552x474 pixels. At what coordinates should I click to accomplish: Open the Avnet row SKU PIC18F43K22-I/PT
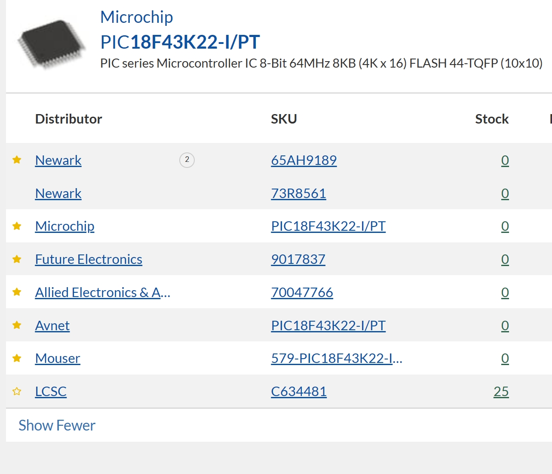328,325
